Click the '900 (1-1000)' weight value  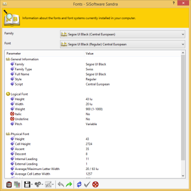[94, 109]
